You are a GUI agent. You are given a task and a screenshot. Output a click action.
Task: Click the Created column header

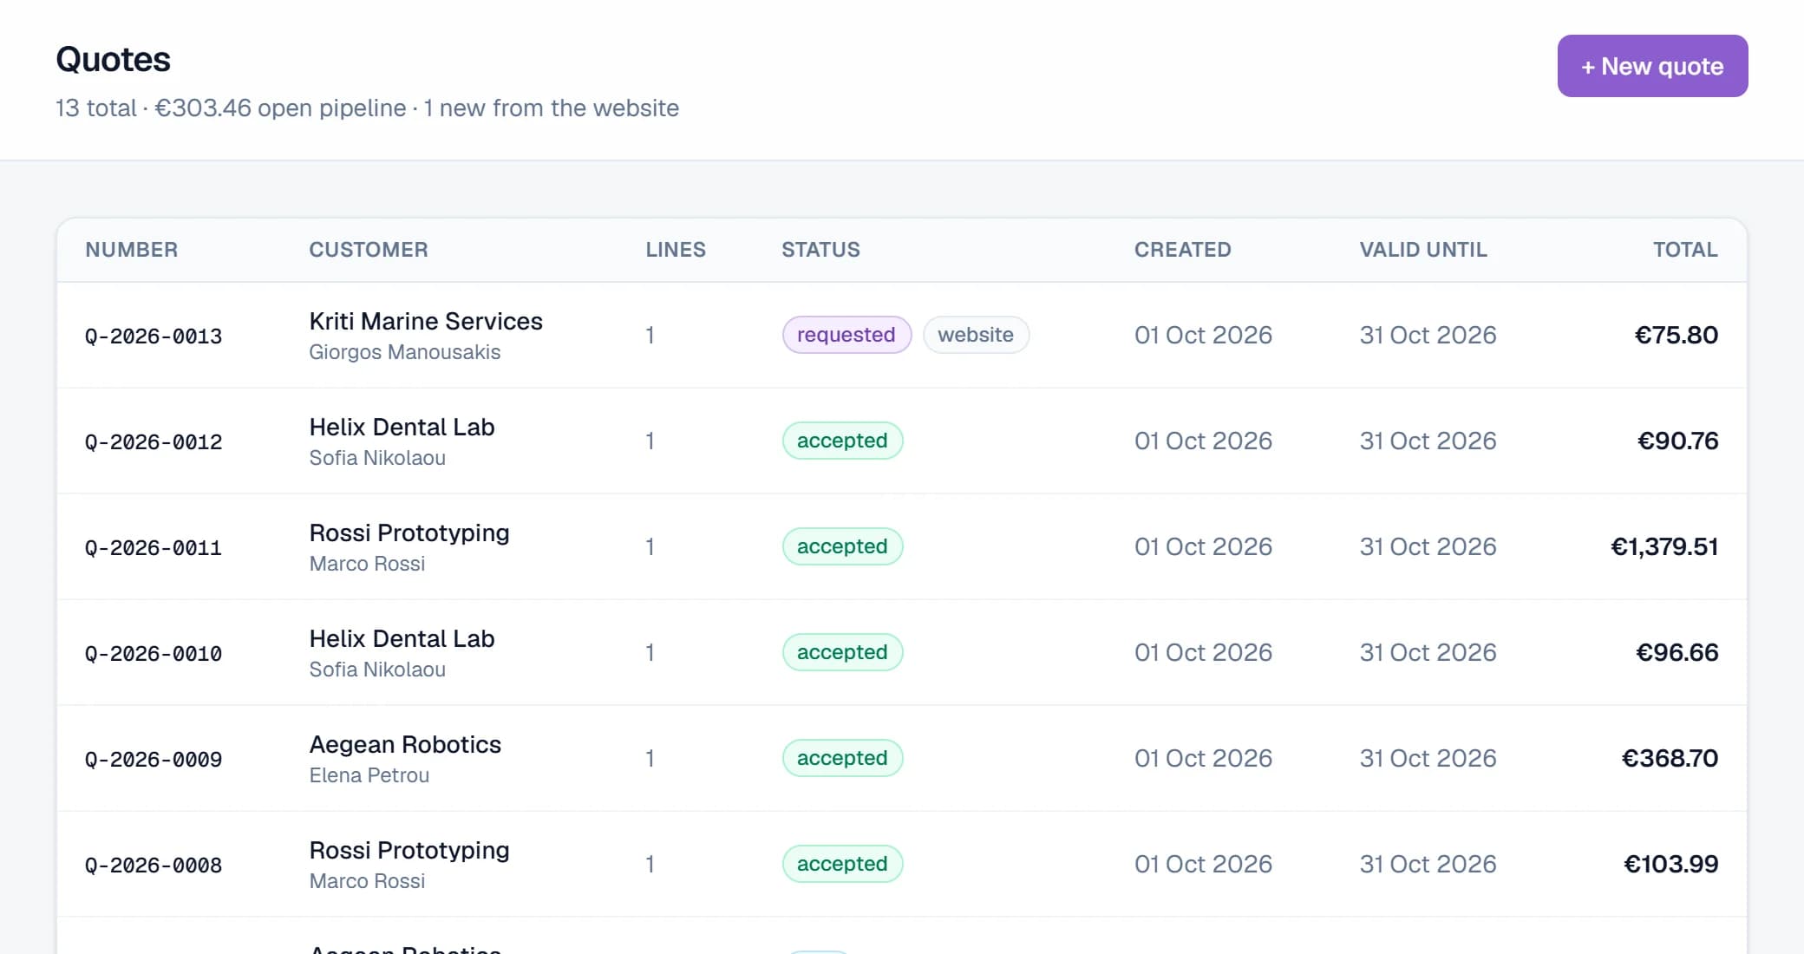click(1183, 250)
